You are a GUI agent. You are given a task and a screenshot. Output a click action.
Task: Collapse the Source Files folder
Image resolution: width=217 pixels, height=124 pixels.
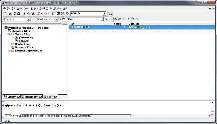click(x=9, y=34)
